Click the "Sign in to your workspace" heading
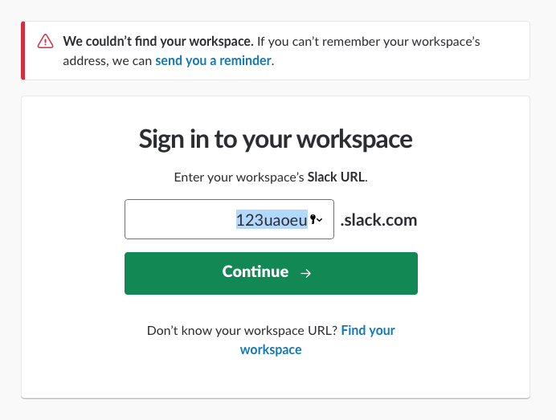The image size is (556, 420). click(x=276, y=139)
